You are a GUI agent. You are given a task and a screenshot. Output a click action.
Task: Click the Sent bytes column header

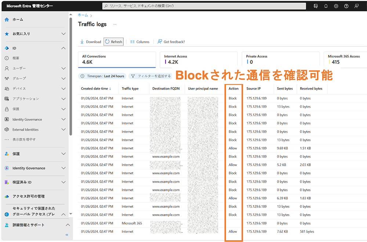(285, 89)
